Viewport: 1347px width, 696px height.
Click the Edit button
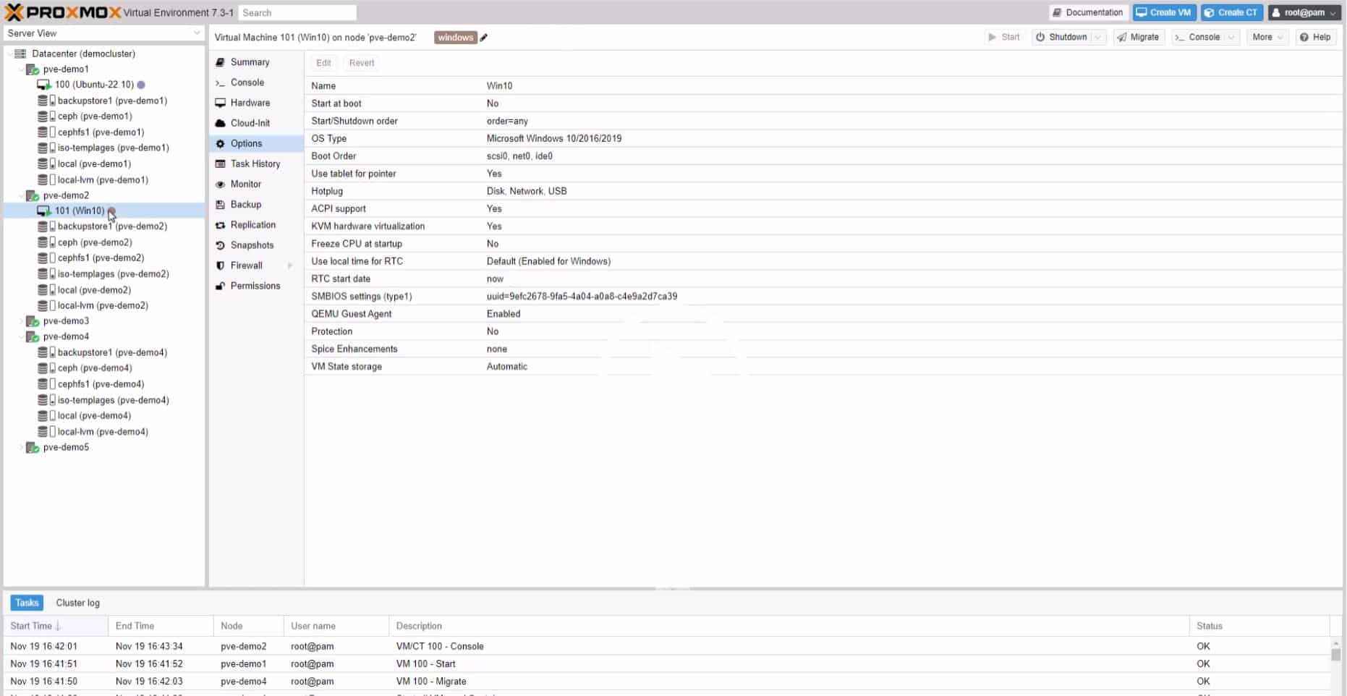click(323, 63)
